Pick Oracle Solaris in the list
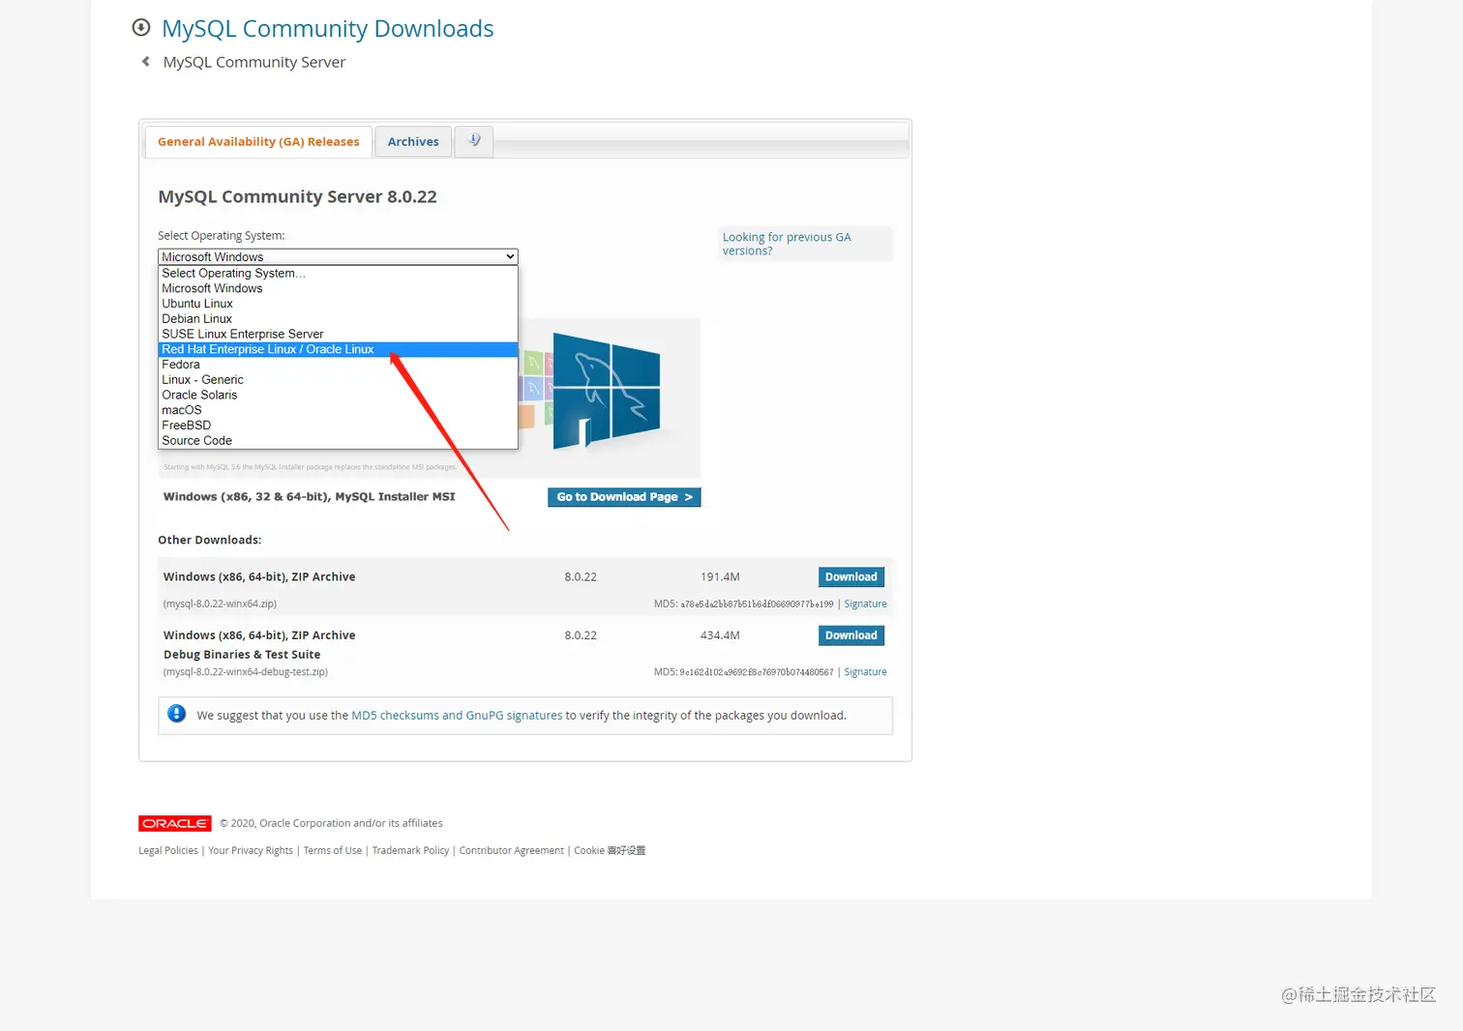 pos(338,395)
